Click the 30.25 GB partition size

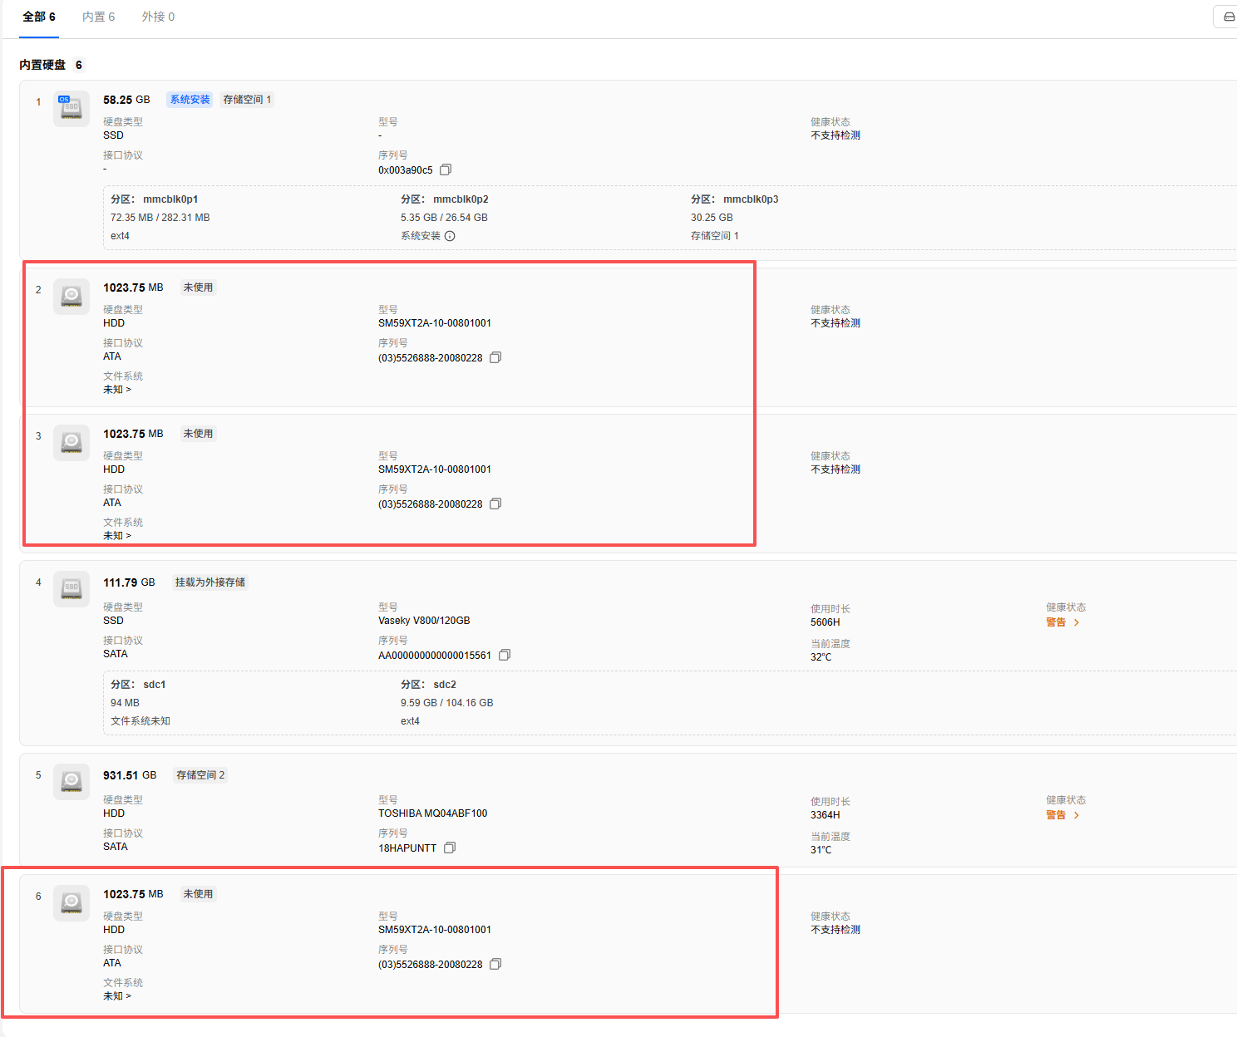coord(712,218)
